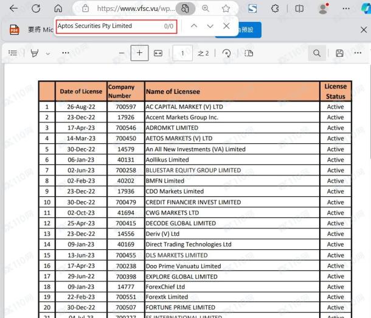The height and width of the screenshot is (318, 371).
Task: Zoom out the PDF with minus button
Action: tap(122, 53)
